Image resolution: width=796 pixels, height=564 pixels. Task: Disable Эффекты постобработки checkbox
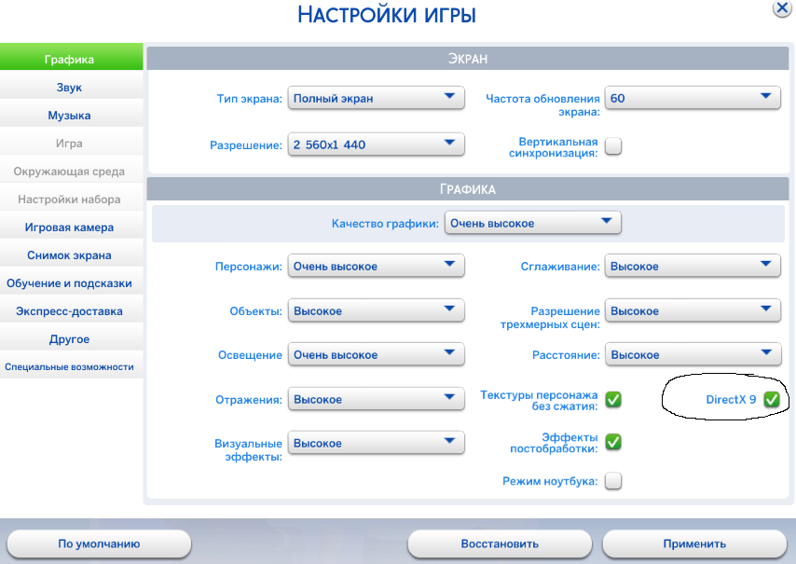pyautogui.click(x=613, y=442)
